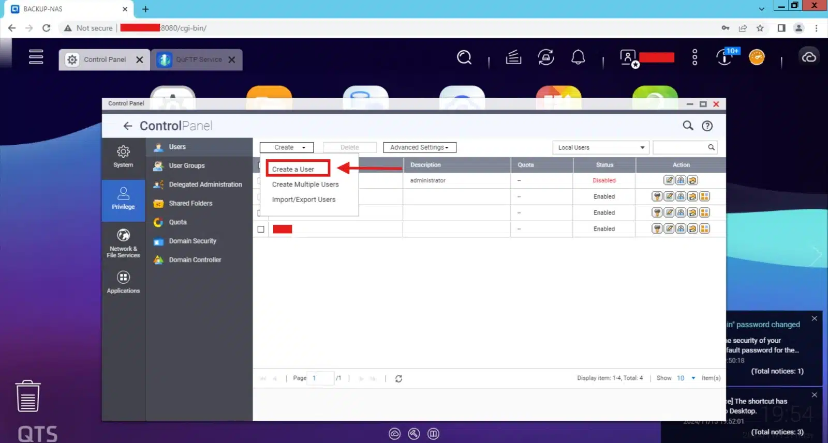This screenshot has height=443, width=828.
Task: Open the cloud icon at top right
Action: tap(808, 57)
